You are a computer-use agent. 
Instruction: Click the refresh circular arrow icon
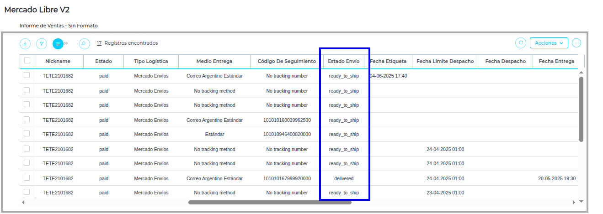521,43
